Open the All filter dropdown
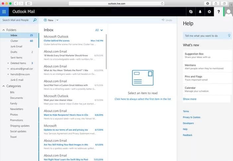 pos(99,30)
